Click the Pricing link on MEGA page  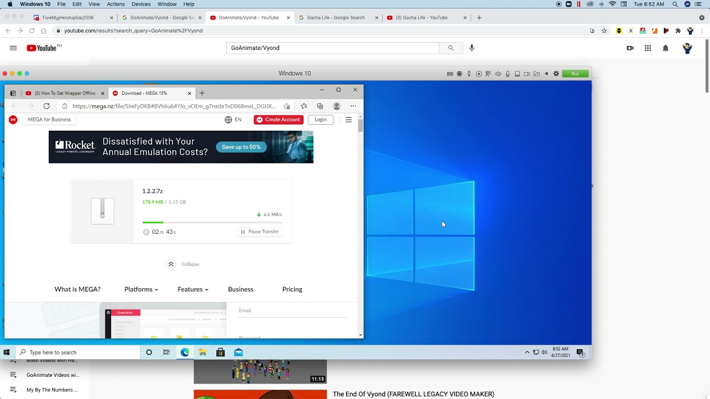tap(292, 289)
